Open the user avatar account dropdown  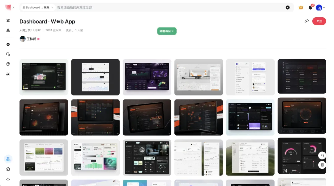[320, 7]
